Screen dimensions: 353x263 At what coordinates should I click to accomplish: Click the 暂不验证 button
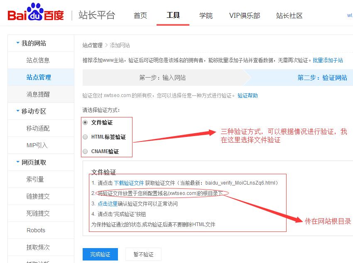(x=143, y=254)
